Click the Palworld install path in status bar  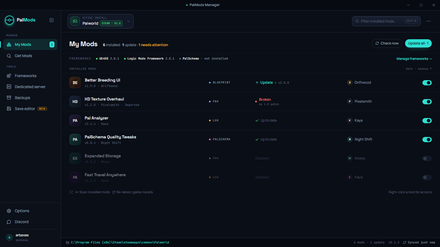pyautogui.click(x=120, y=243)
